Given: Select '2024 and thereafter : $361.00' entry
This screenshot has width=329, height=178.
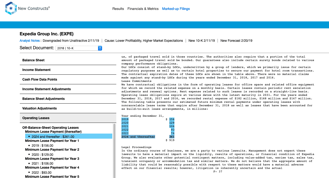Looking at the screenshot, I should click(69, 136).
